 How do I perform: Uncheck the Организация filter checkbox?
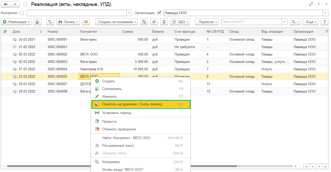(159, 13)
